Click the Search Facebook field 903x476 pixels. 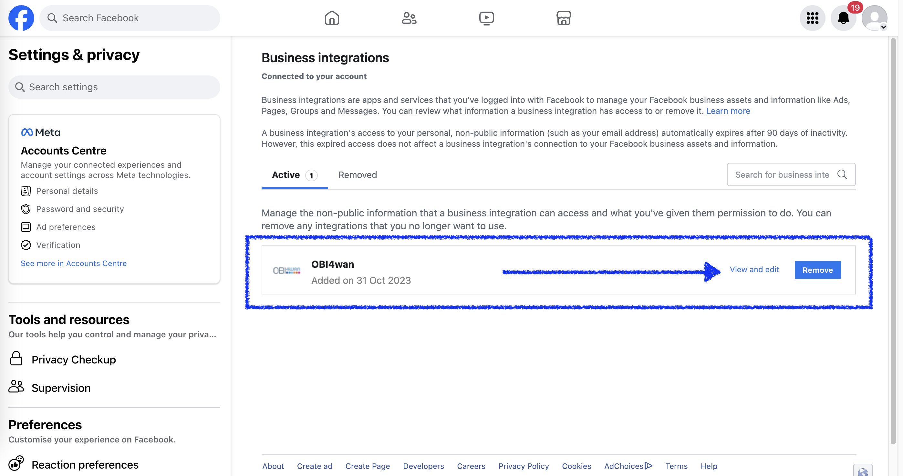[x=130, y=18]
